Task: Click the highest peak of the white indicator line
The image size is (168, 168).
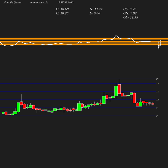Action: [116, 35]
